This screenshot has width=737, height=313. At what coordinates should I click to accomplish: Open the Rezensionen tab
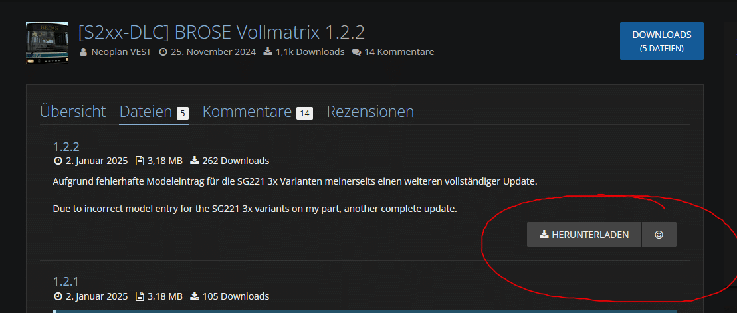pyautogui.click(x=370, y=112)
